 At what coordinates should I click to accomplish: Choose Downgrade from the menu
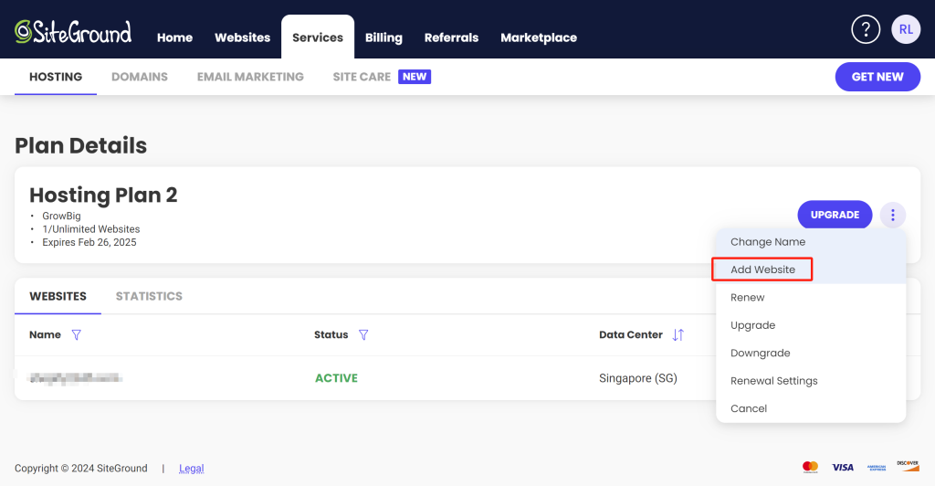click(x=811, y=353)
